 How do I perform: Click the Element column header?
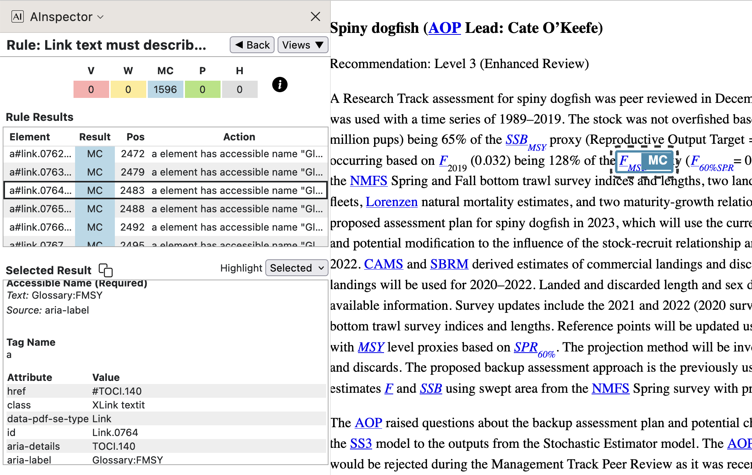point(29,137)
